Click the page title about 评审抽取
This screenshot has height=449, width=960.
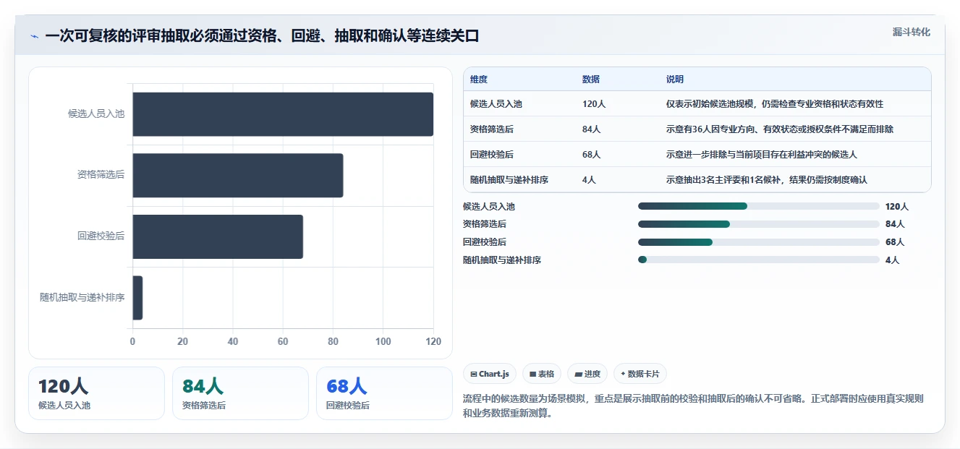coord(262,36)
